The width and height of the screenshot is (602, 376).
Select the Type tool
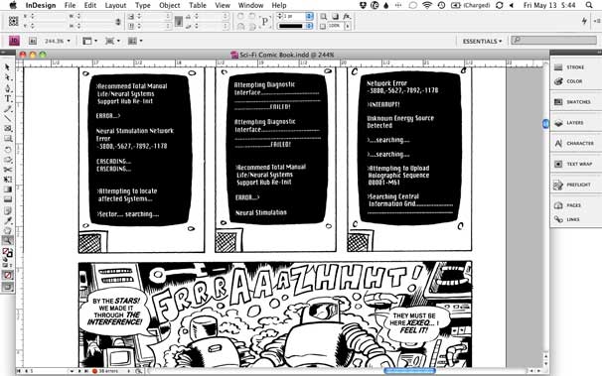point(8,98)
